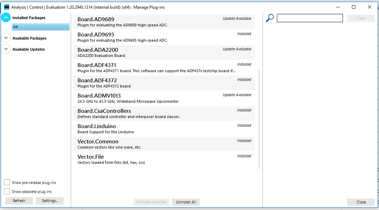The height and width of the screenshot is (210, 379).
Task: Click 'Board Support for the Linduino' description
Action: 106,132
